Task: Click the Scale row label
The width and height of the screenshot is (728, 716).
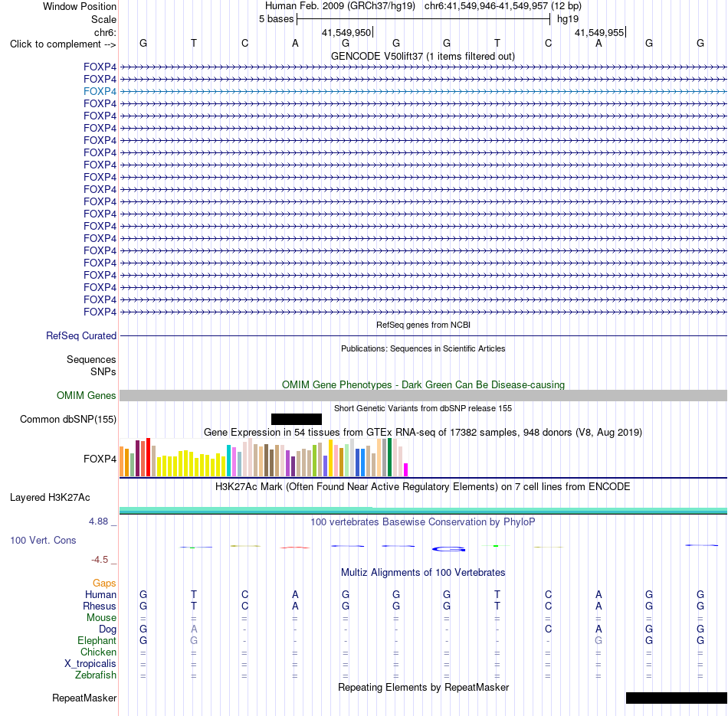Action: pos(103,19)
